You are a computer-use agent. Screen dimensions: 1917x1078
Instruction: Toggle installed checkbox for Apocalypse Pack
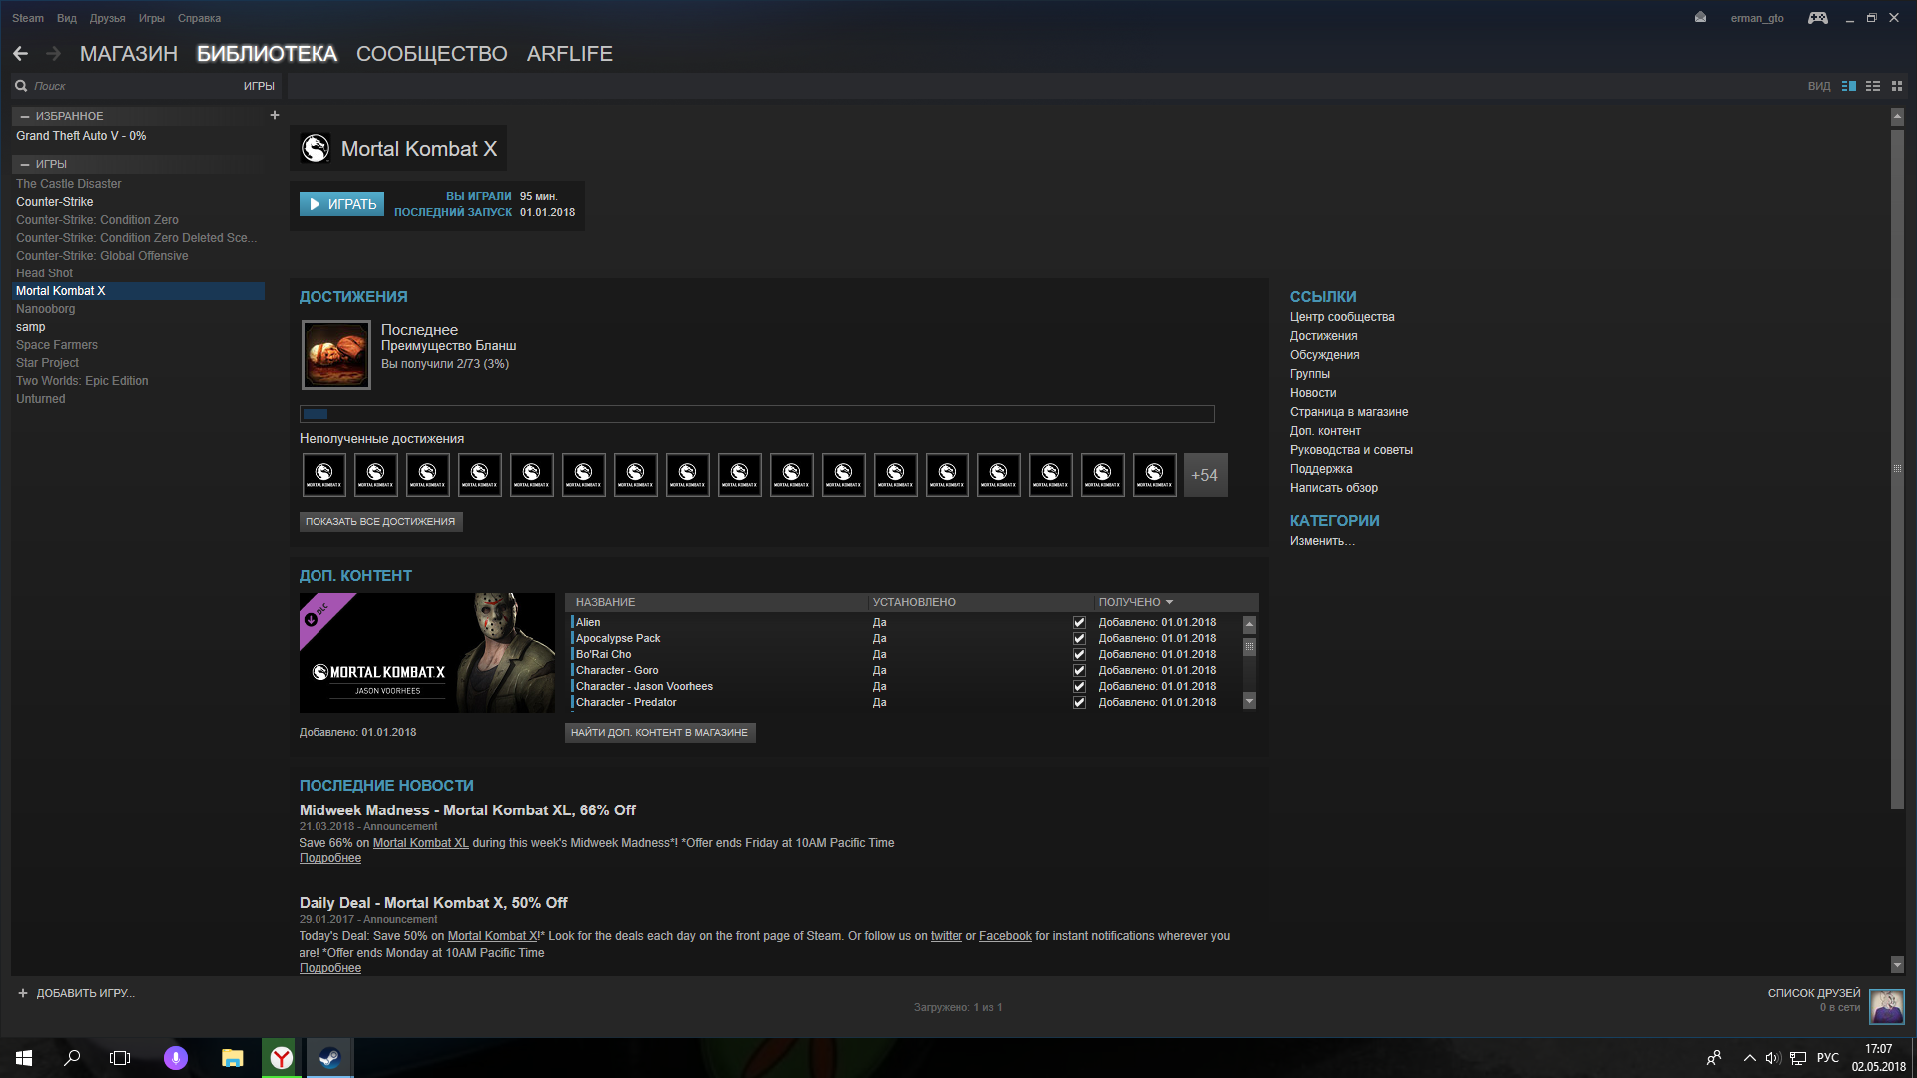point(1079,638)
